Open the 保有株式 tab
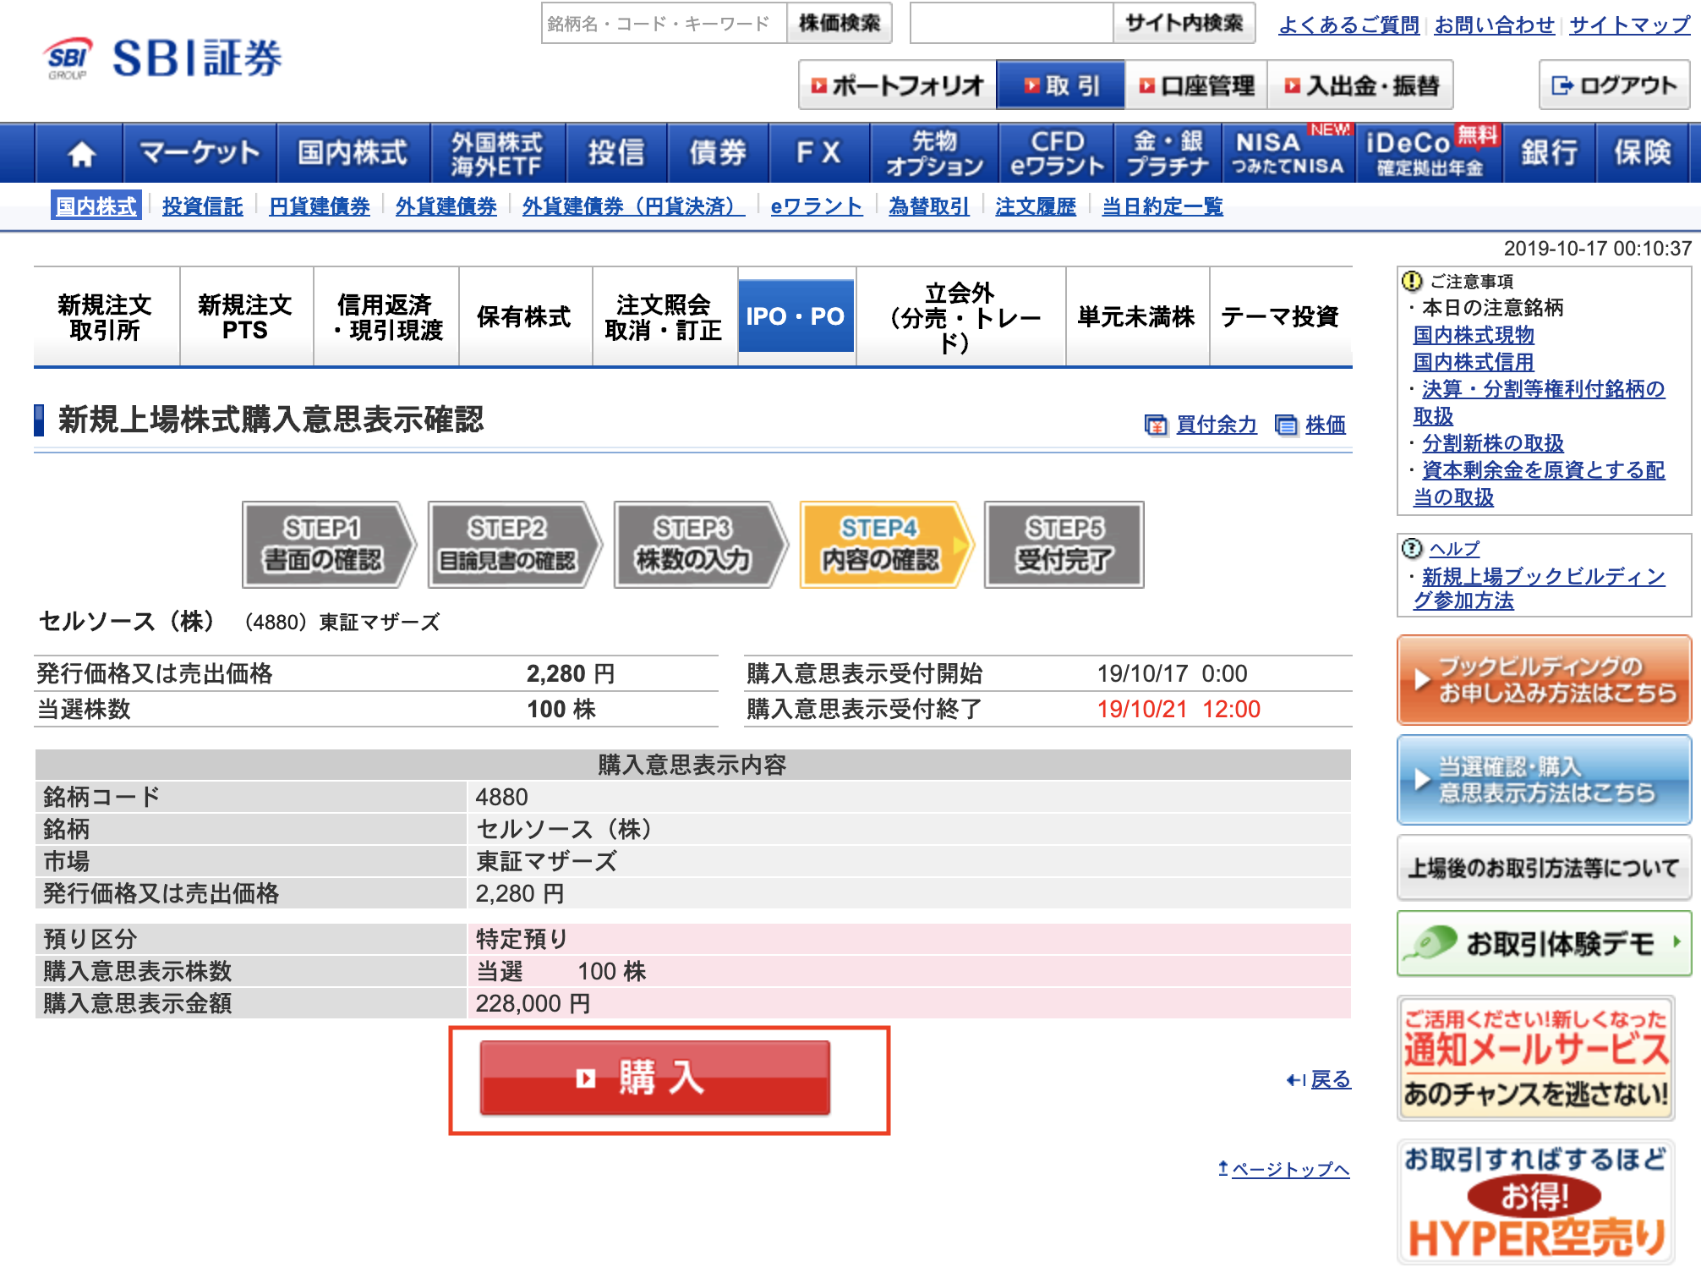This screenshot has height=1284, width=1701. 525,317
